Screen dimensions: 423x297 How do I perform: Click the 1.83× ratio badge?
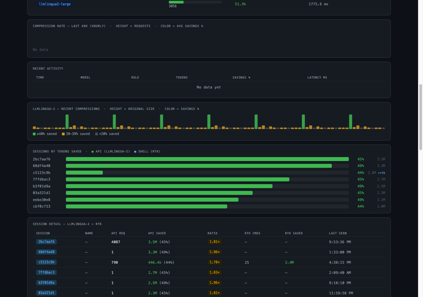pyautogui.click(x=214, y=273)
